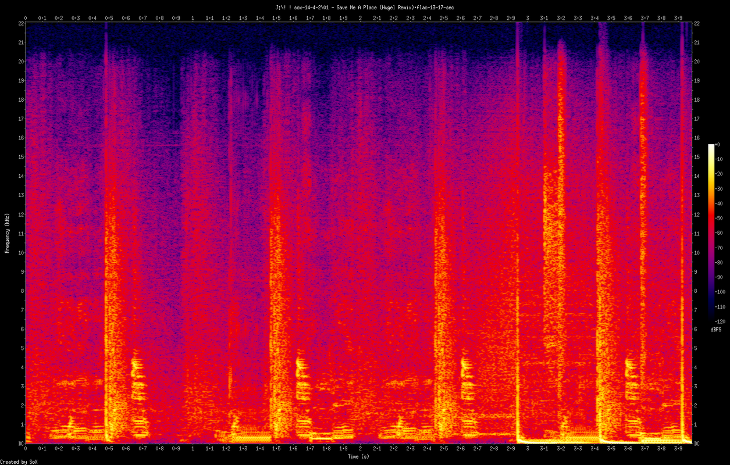Click the "3.4" tick on the top time axis
The width and height of the screenshot is (730, 465).
click(x=594, y=18)
